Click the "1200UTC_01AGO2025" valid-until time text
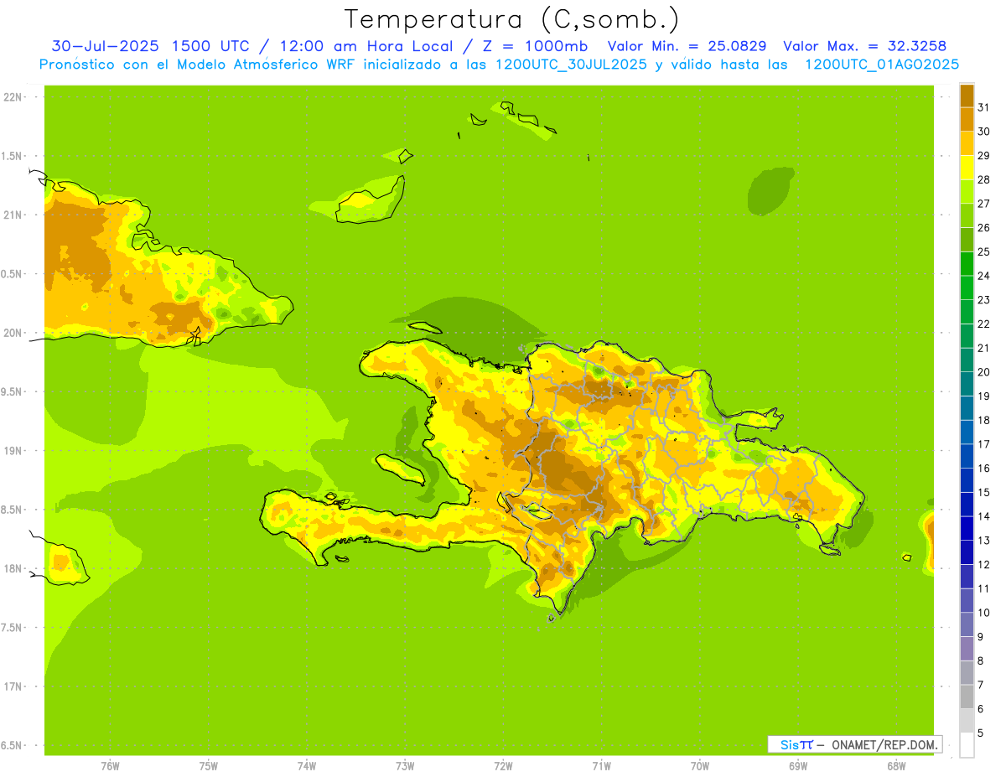 tap(882, 65)
